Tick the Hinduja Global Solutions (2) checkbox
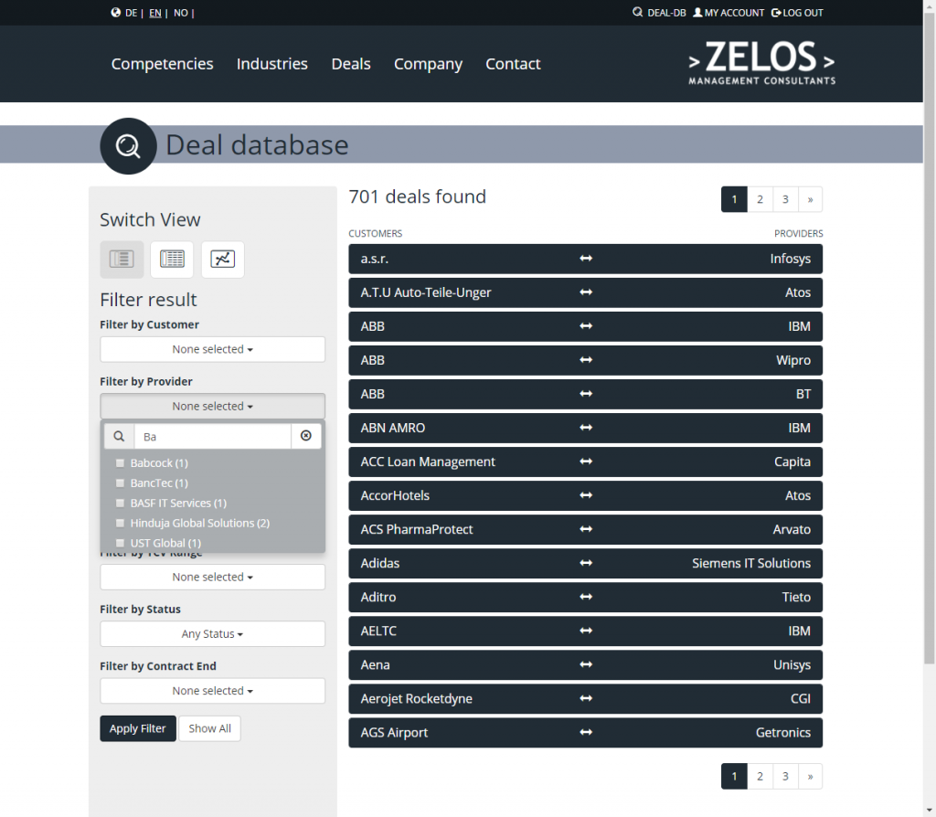Viewport: 936px width, 817px height. tap(120, 523)
